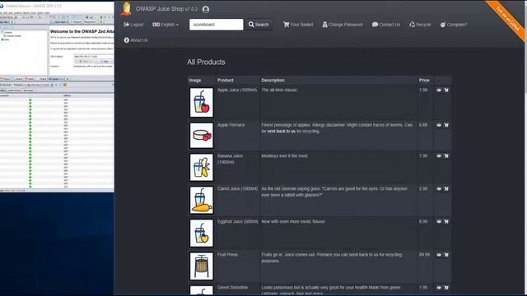Add Green Smoothie to basket

pos(446,288)
